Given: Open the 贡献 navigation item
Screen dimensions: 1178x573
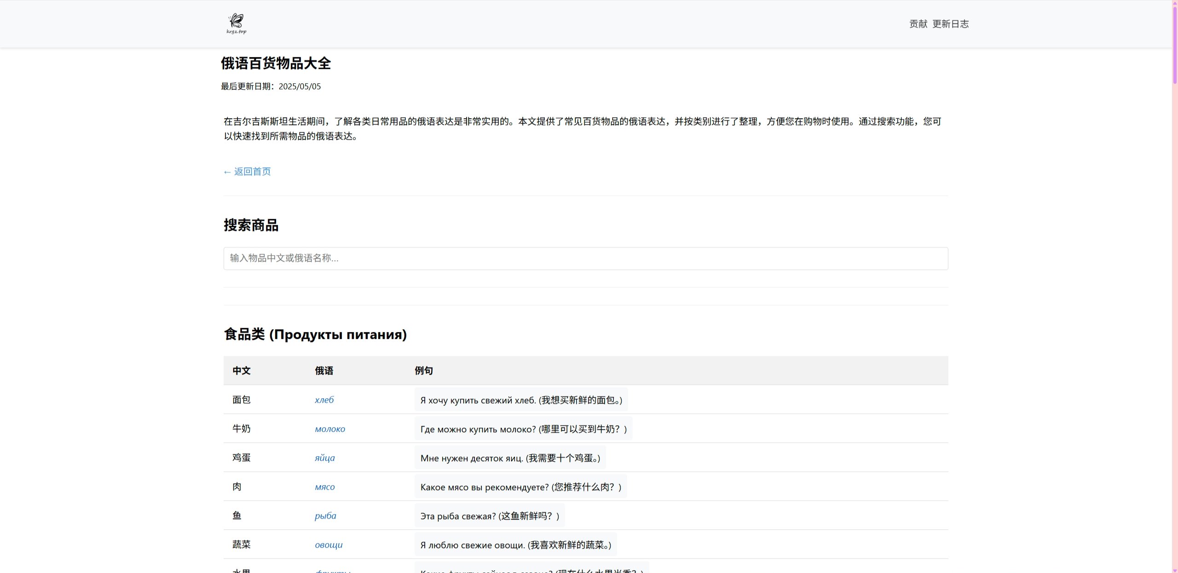Looking at the screenshot, I should point(918,24).
